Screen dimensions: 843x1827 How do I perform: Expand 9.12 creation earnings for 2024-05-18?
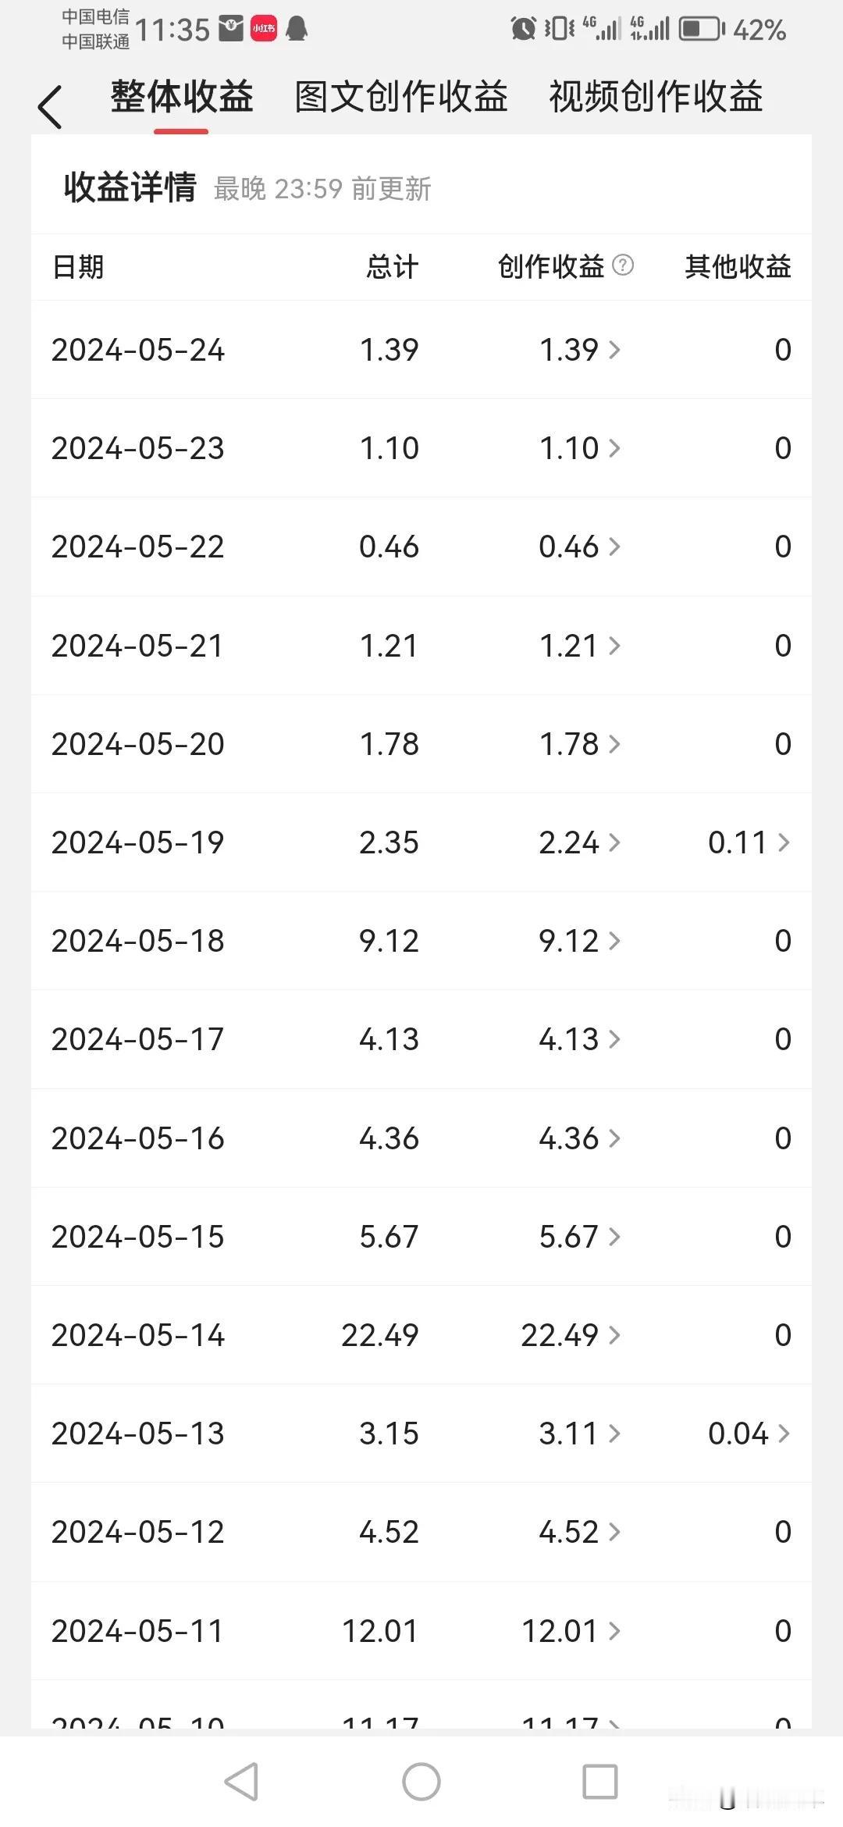(x=580, y=941)
